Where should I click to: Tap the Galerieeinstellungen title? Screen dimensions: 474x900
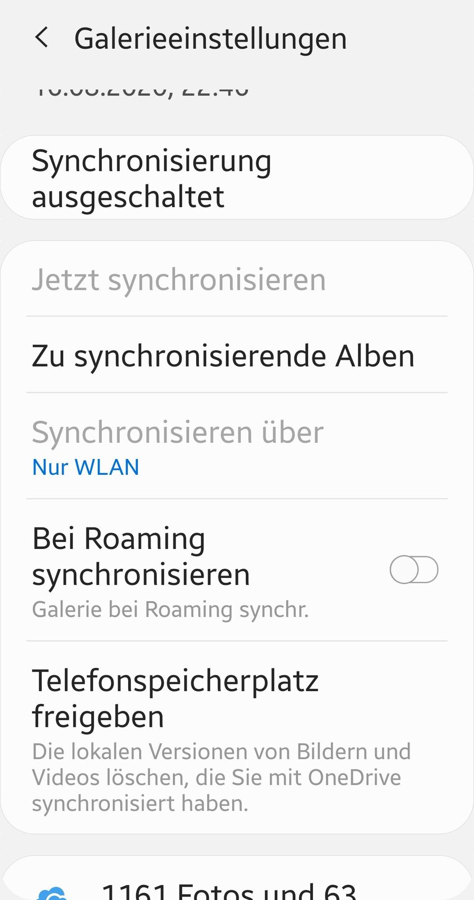(x=210, y=39)
